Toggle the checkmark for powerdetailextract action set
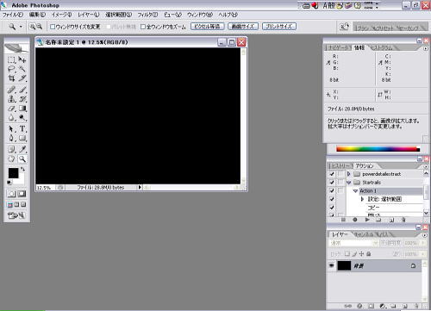This screenshot has width=431, height=311. pos(332,174)
